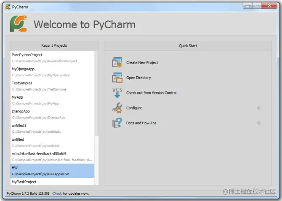Click the Check for updates link
This screenshot has height=201, width=282.
[57, 193]
